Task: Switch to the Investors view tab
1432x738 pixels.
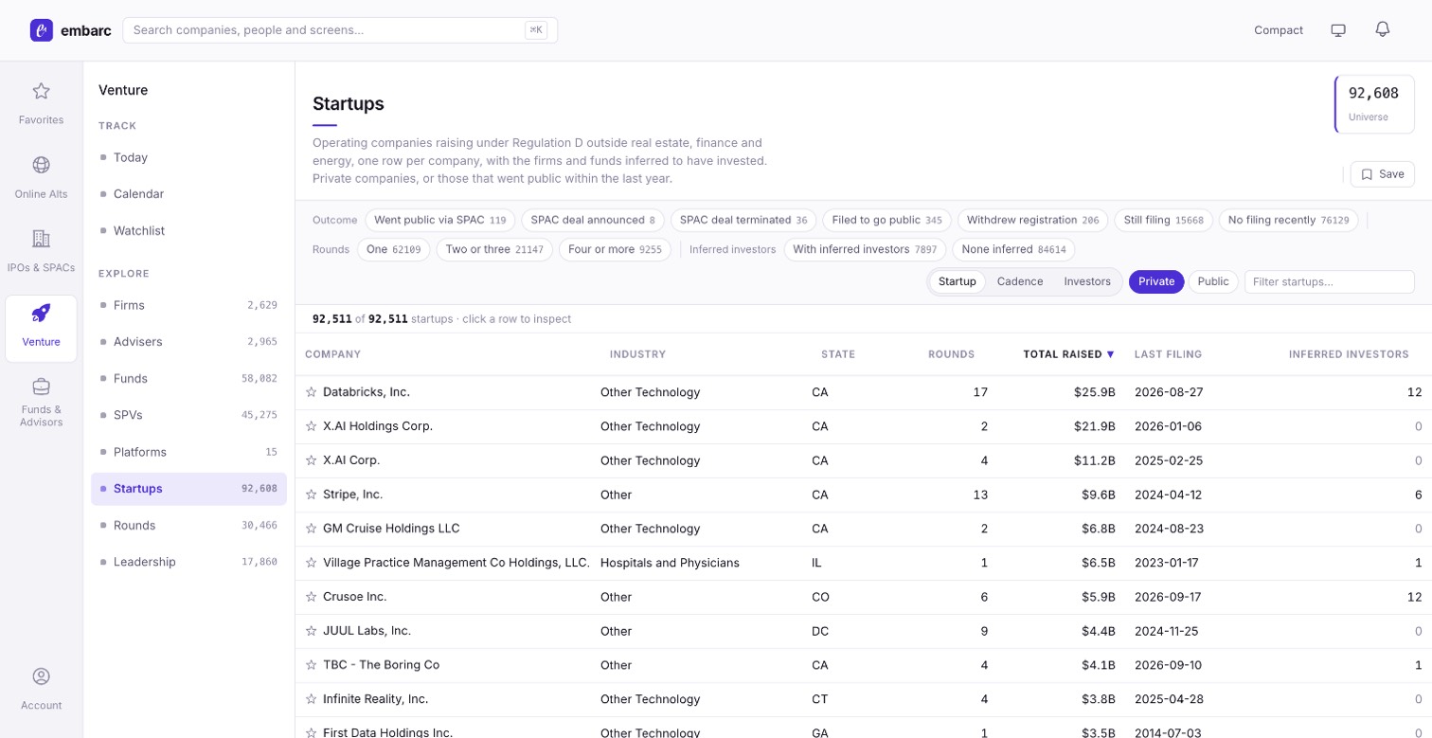Action: (x=1087, y=281)
